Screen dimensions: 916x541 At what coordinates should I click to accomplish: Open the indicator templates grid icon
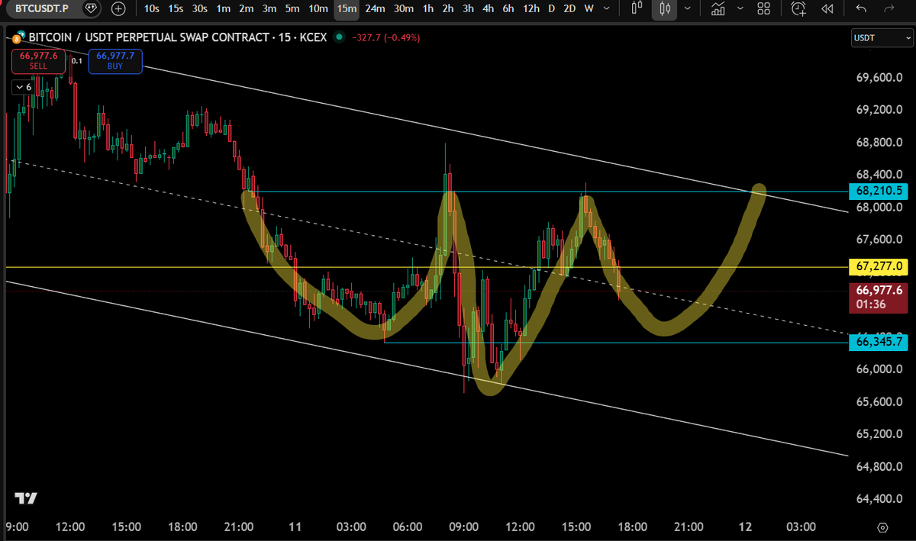[x=763, y=8]
